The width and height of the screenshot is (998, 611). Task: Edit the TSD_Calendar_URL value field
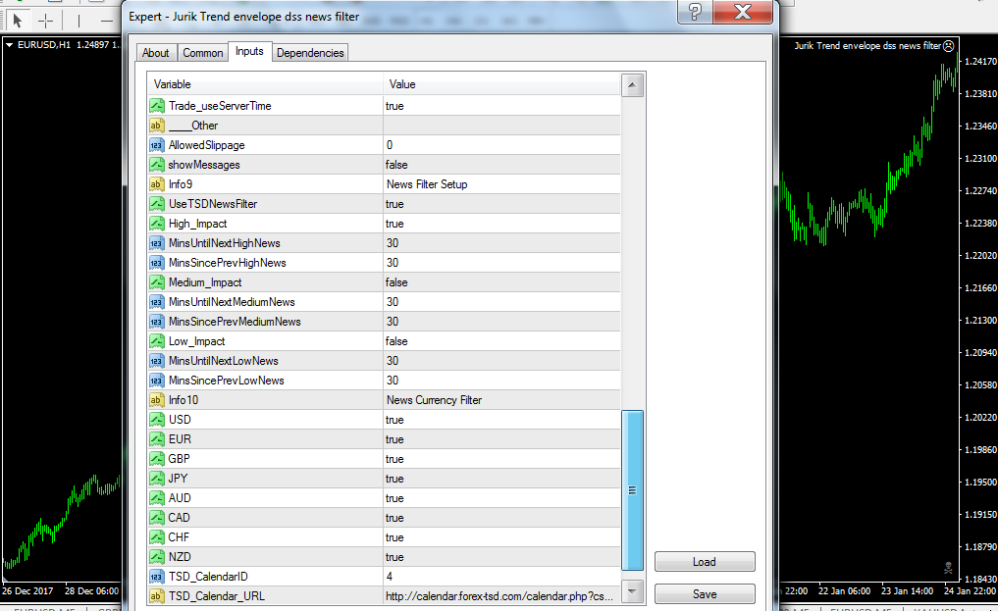click(x=501, y=596)
